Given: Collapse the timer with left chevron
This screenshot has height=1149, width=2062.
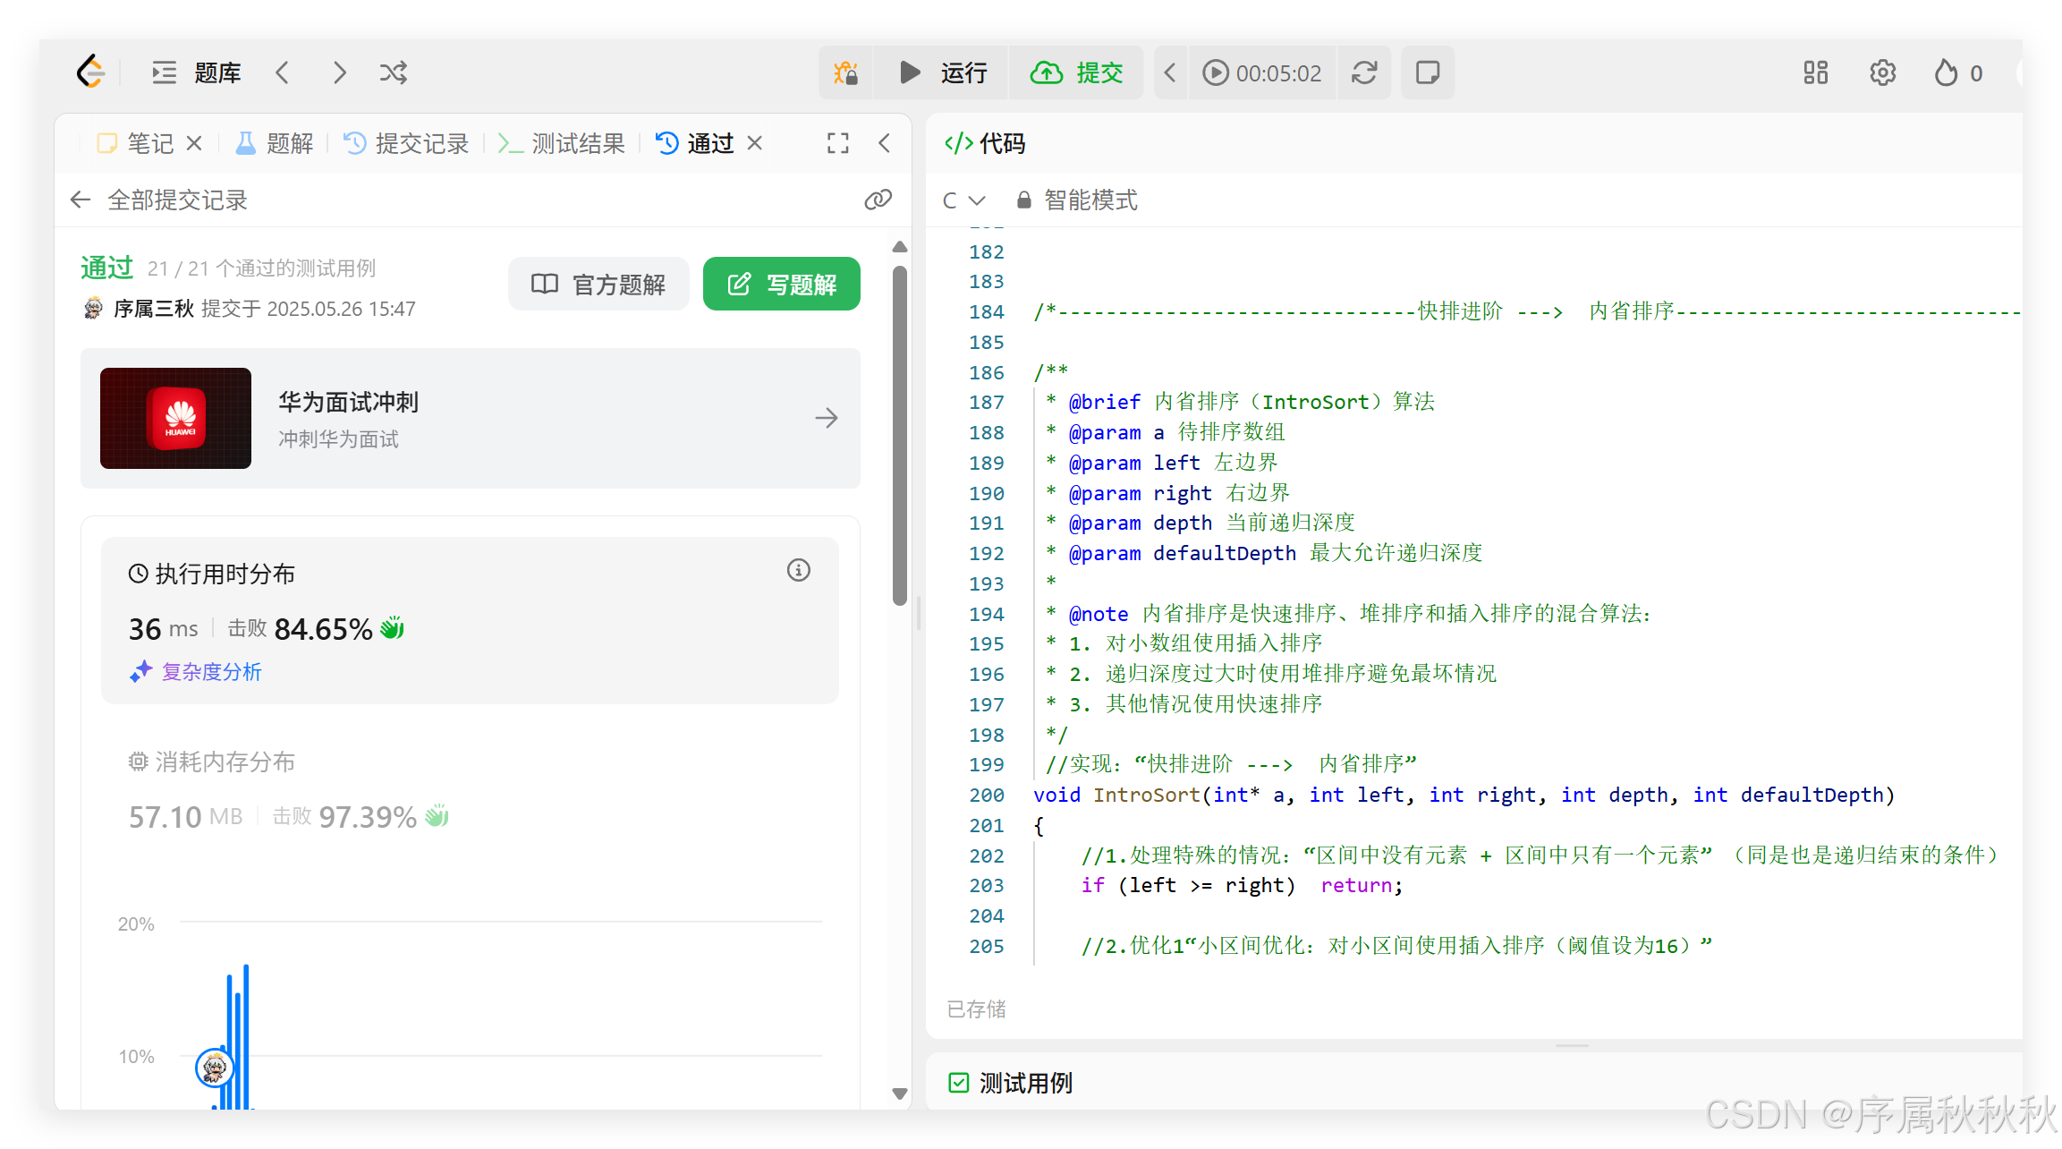Looking at the screenshot, I should pyautogui.click(x=1169, y=72).
